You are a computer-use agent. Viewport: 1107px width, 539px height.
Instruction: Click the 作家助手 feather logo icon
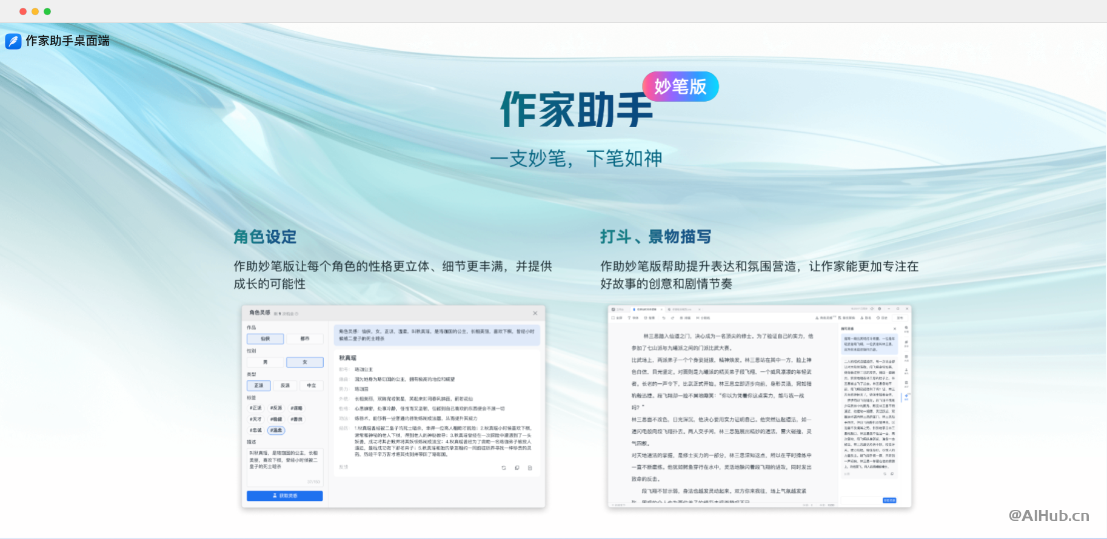(x=13, y=41)
